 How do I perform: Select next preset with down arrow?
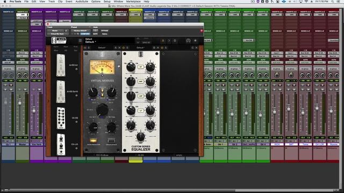point(138,42)
